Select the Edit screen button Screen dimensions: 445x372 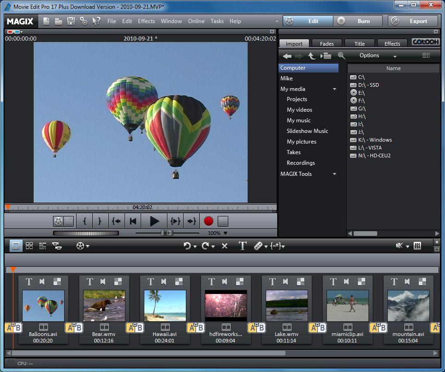tap(308, 21)
